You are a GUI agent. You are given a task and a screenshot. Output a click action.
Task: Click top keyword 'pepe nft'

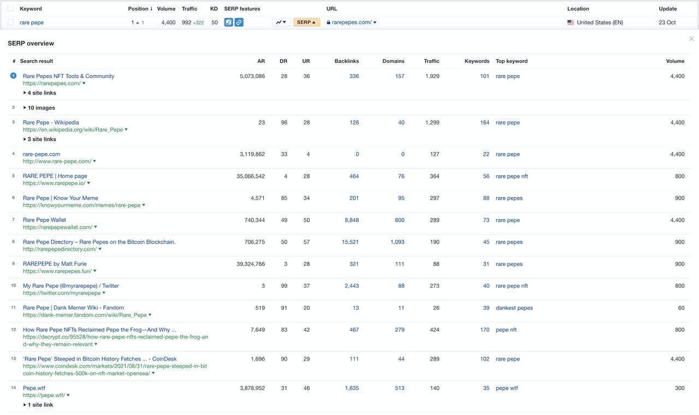pos(506,330)
